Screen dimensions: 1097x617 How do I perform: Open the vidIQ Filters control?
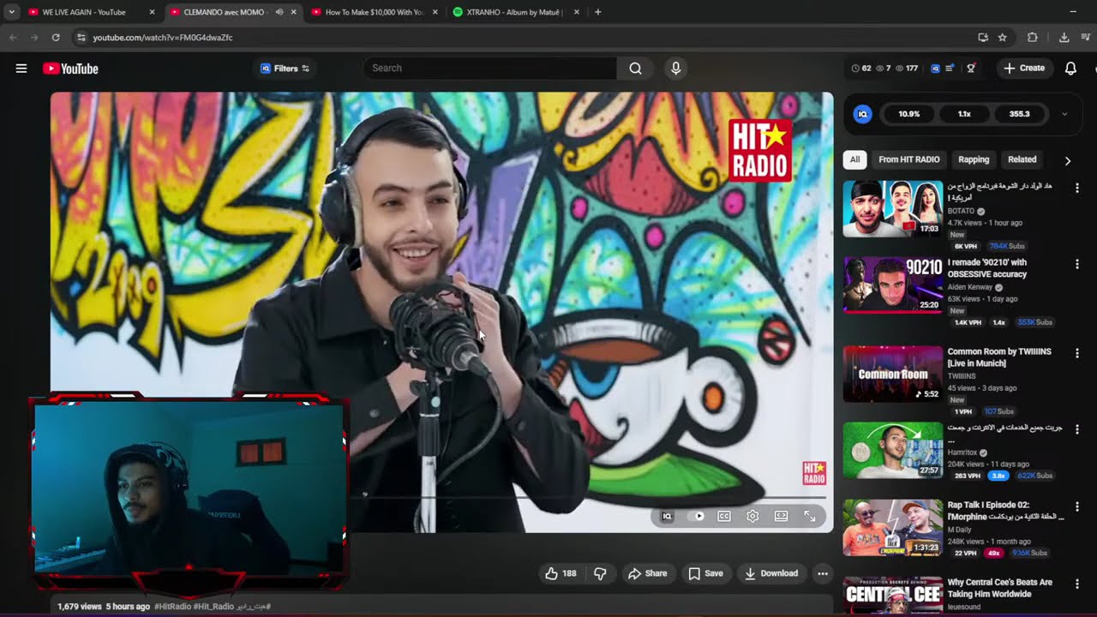(285, 69)
